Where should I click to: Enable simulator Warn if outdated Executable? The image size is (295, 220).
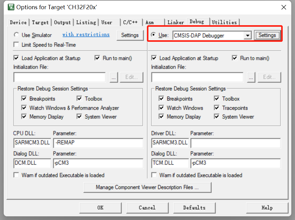click(16, 175)
